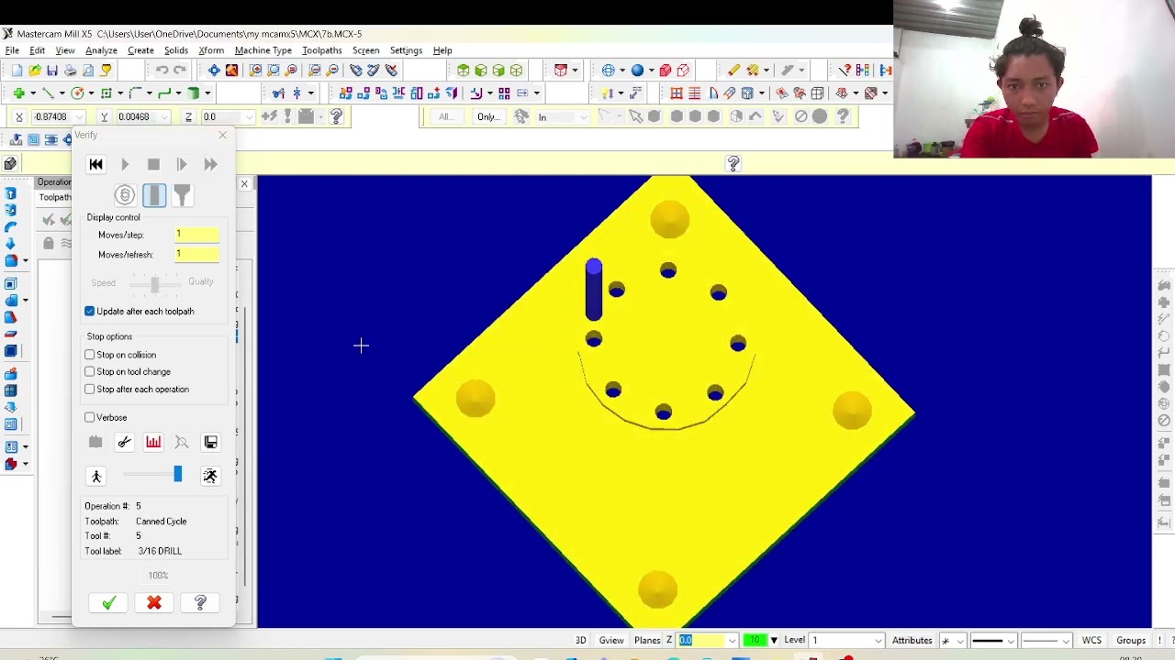Click the section cut scissors icon
The height and width of the screenshot is (660, 1175).
124,443
